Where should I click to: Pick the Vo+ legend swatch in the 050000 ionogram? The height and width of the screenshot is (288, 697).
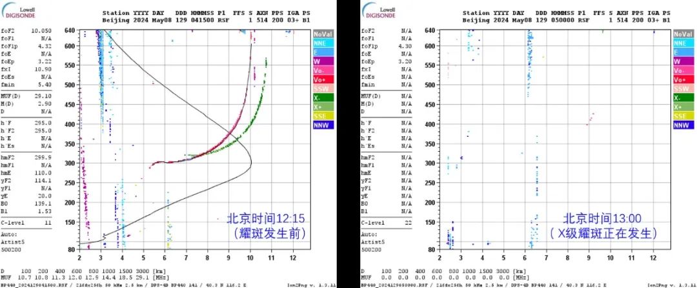click(683, 79)
